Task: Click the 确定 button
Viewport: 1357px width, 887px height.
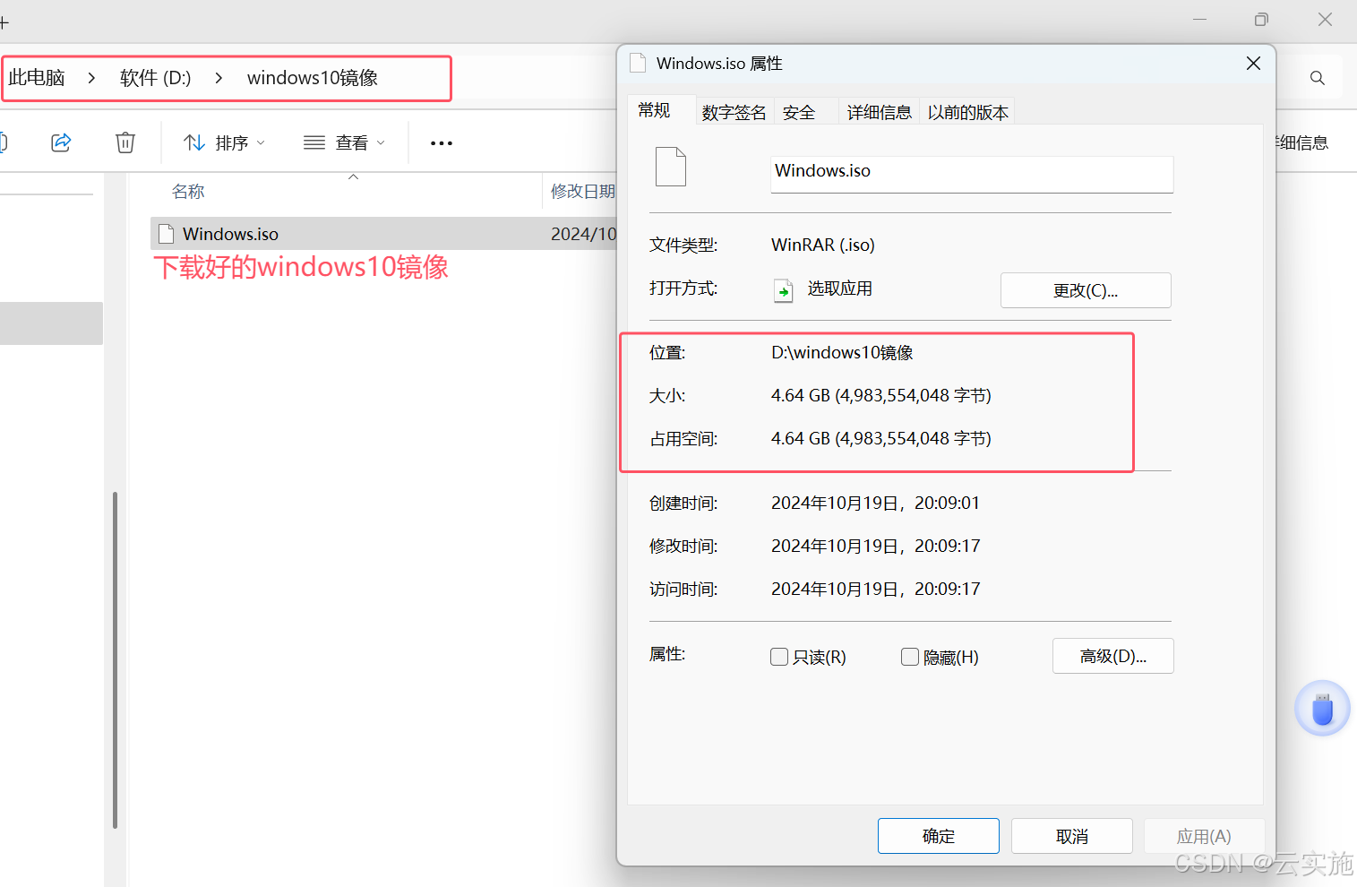Action: 939,836
